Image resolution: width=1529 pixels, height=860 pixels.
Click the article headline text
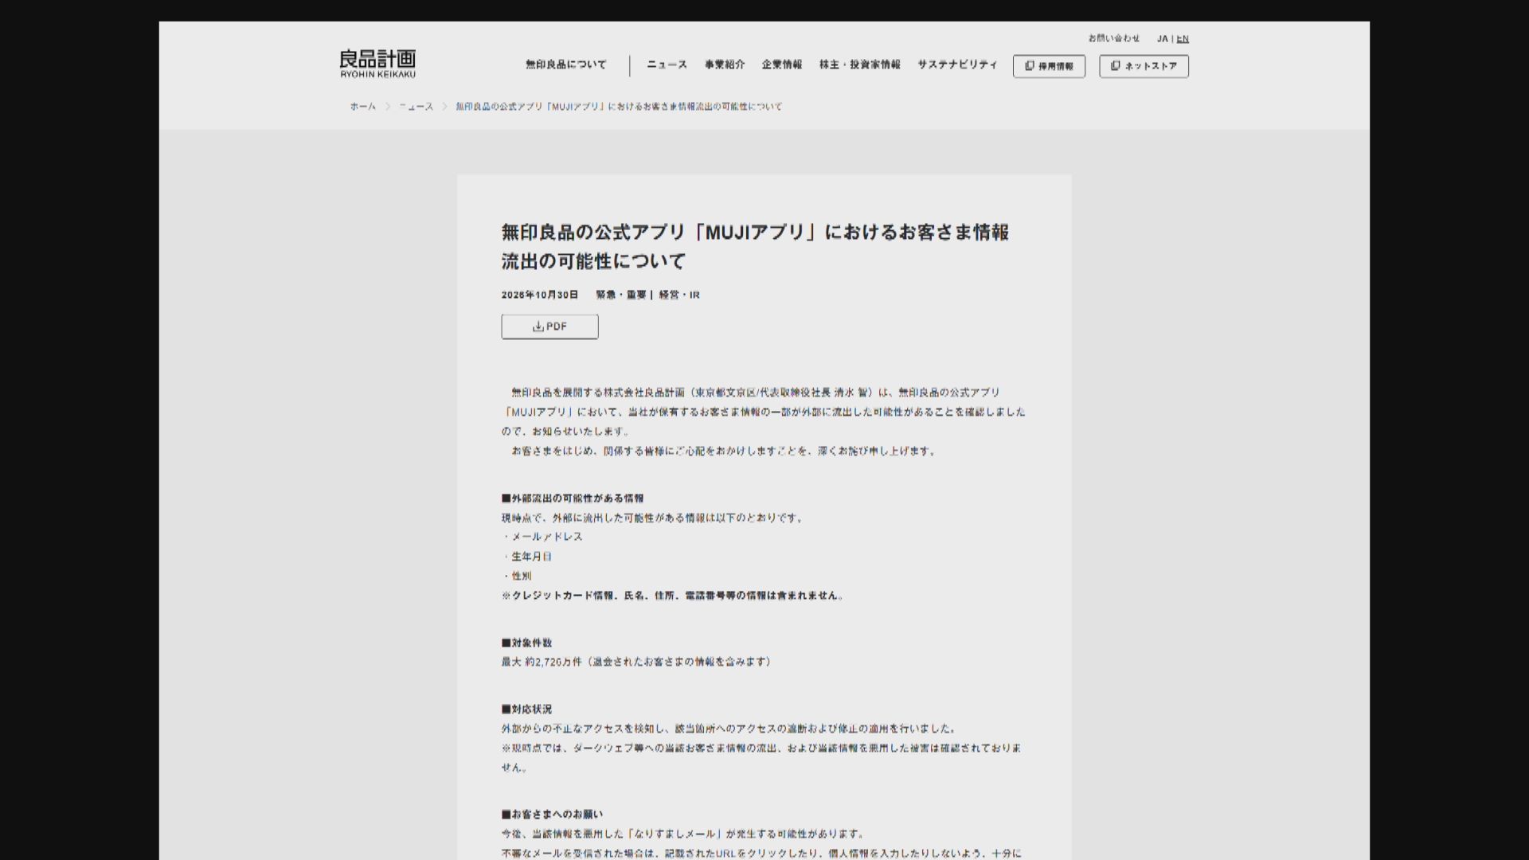(755, 246)
